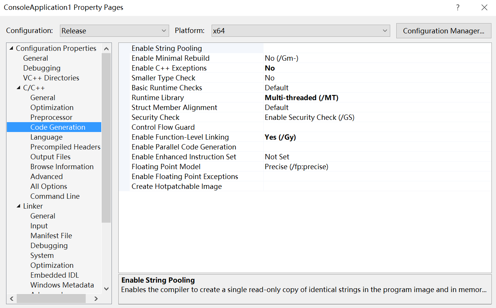Collapse the Configuration Properties tree node
This screenshot has width=496, height=308.
point(11,48)
